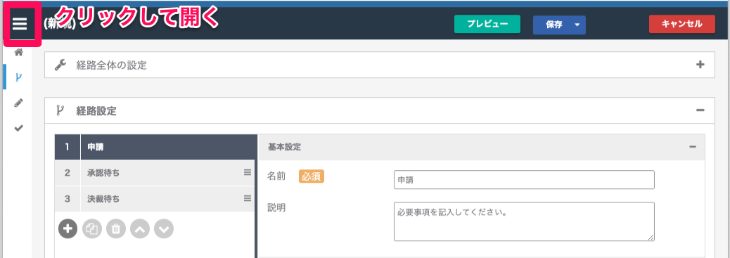The image size is (730, 258).
Task: Duplicate the step with the copy icon
Action: (91, 228)
